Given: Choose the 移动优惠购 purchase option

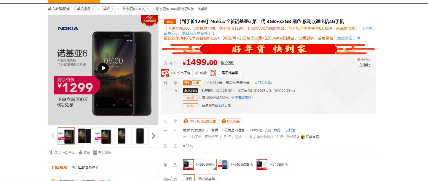Looking at the screenshot, I should click(x=206, y=179).
